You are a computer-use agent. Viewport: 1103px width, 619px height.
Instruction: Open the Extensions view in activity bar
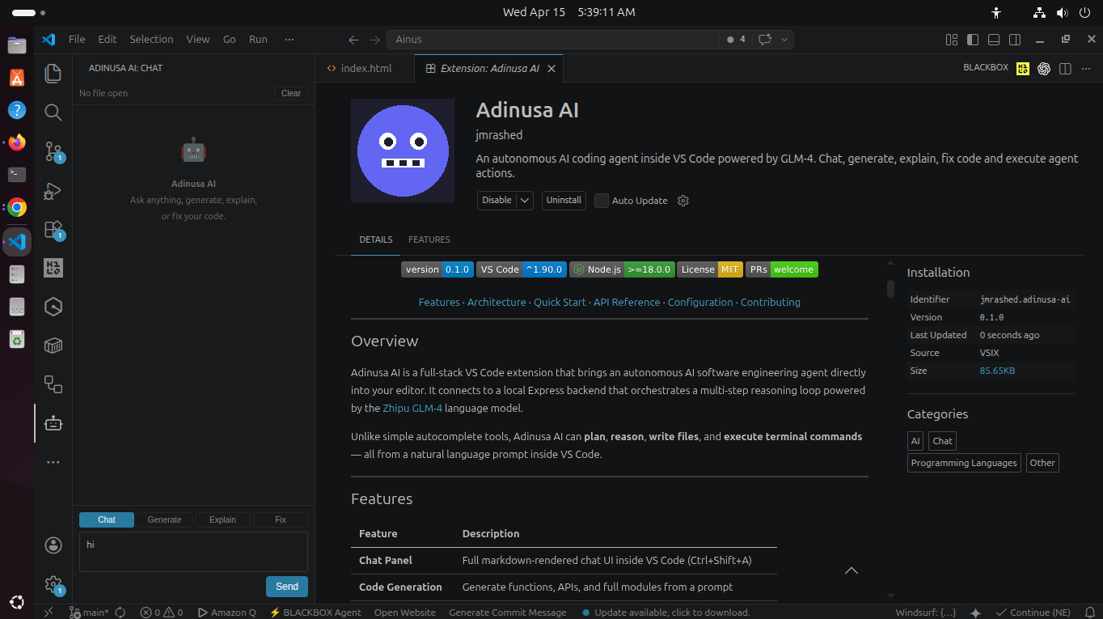coord(53,230)
